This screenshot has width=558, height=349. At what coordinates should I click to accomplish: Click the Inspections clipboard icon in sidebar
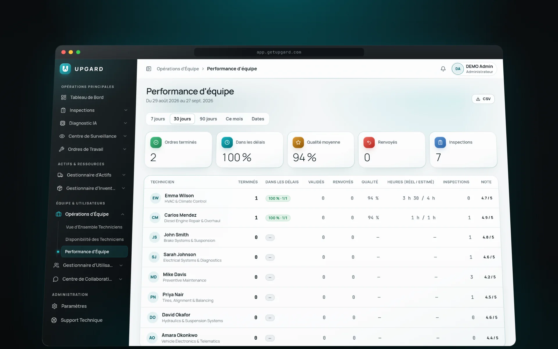63,110
